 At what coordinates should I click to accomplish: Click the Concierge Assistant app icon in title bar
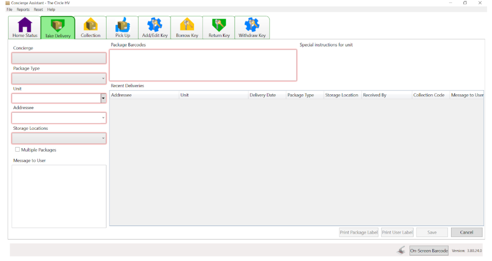coord(7,3)
